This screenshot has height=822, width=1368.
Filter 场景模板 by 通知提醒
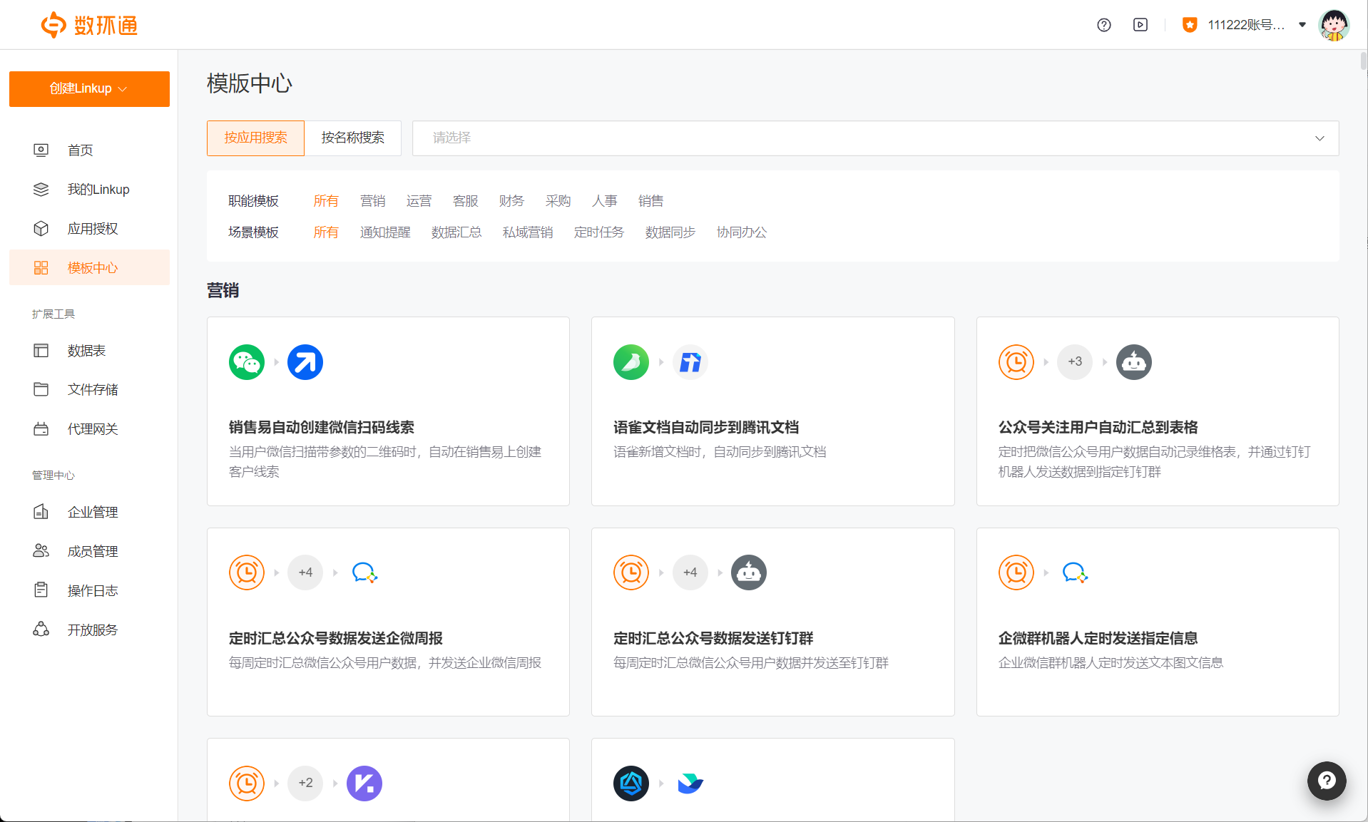click(x=385, y=232)
